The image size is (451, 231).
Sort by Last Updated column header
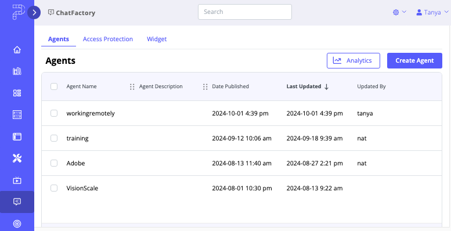tap(304, 86)
